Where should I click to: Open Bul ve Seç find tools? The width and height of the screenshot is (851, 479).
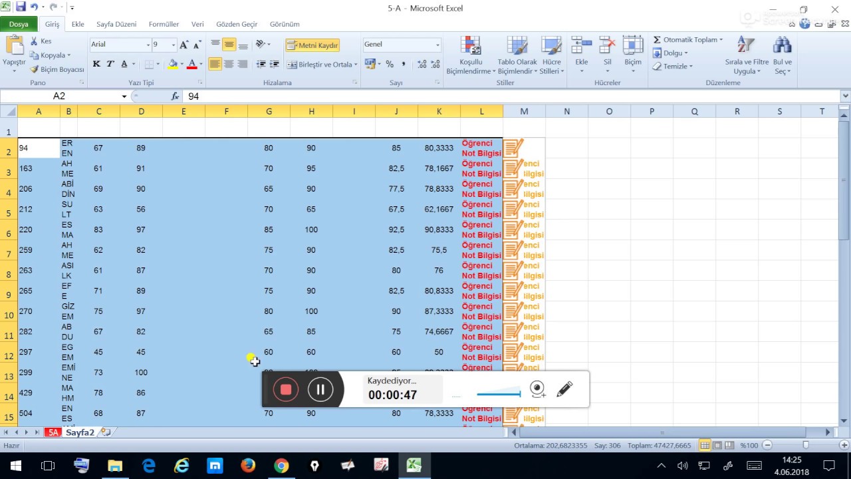[783, 56]
